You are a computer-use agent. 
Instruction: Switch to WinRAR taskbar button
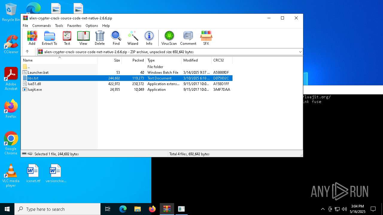pyautogui.click(x=167, y=209)
